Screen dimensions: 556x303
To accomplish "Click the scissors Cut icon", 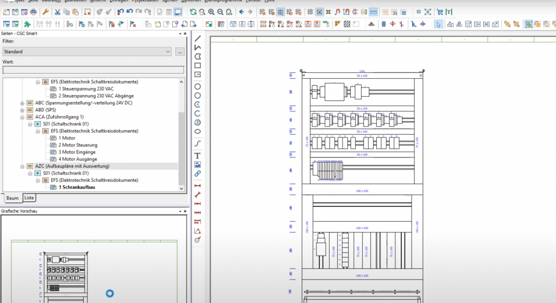I will (58, 12).
